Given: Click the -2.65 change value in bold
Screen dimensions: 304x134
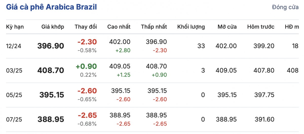Looking at the screenshot, I should 87,116.
